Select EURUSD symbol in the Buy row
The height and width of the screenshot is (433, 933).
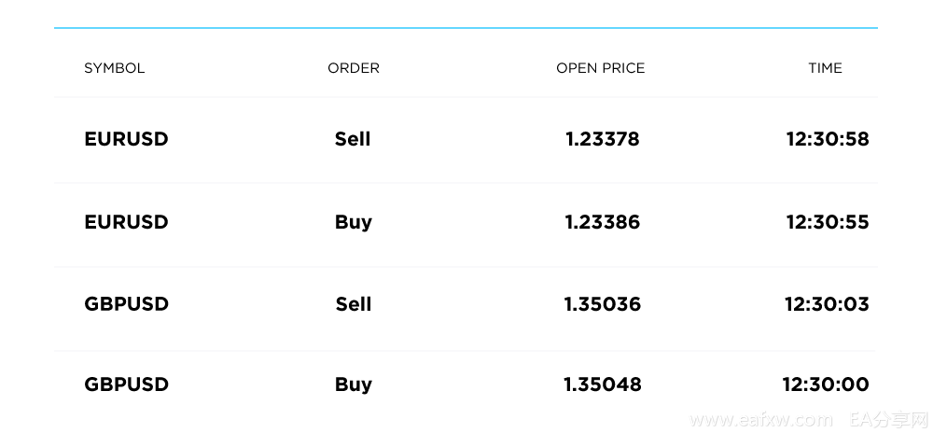pyautogui.click(x=126, y=222)
